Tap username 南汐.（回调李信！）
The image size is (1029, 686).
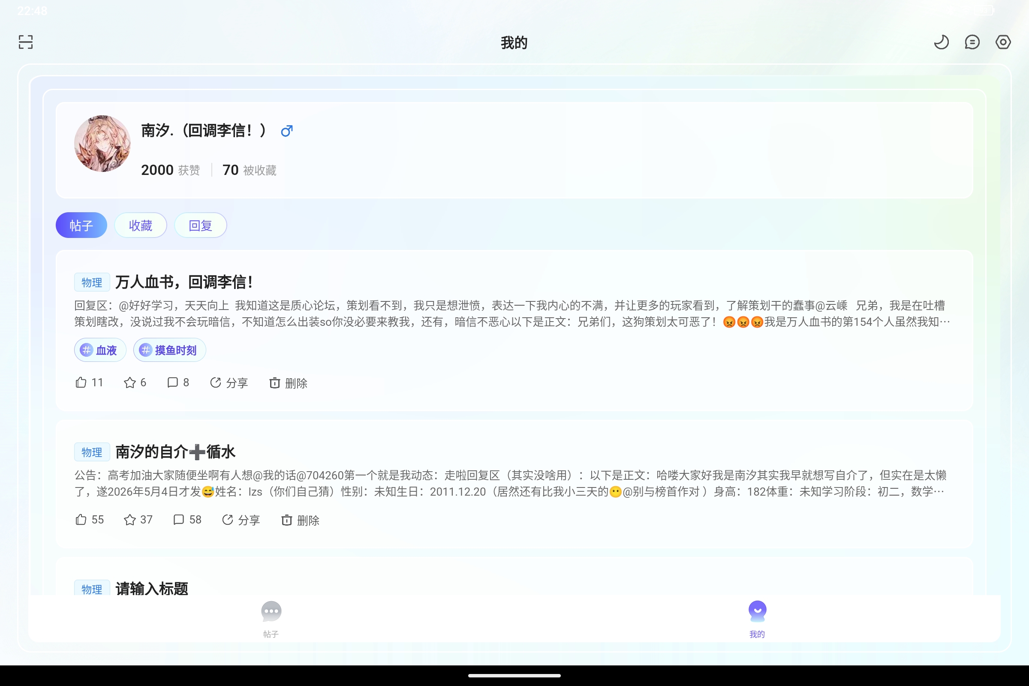204,130
